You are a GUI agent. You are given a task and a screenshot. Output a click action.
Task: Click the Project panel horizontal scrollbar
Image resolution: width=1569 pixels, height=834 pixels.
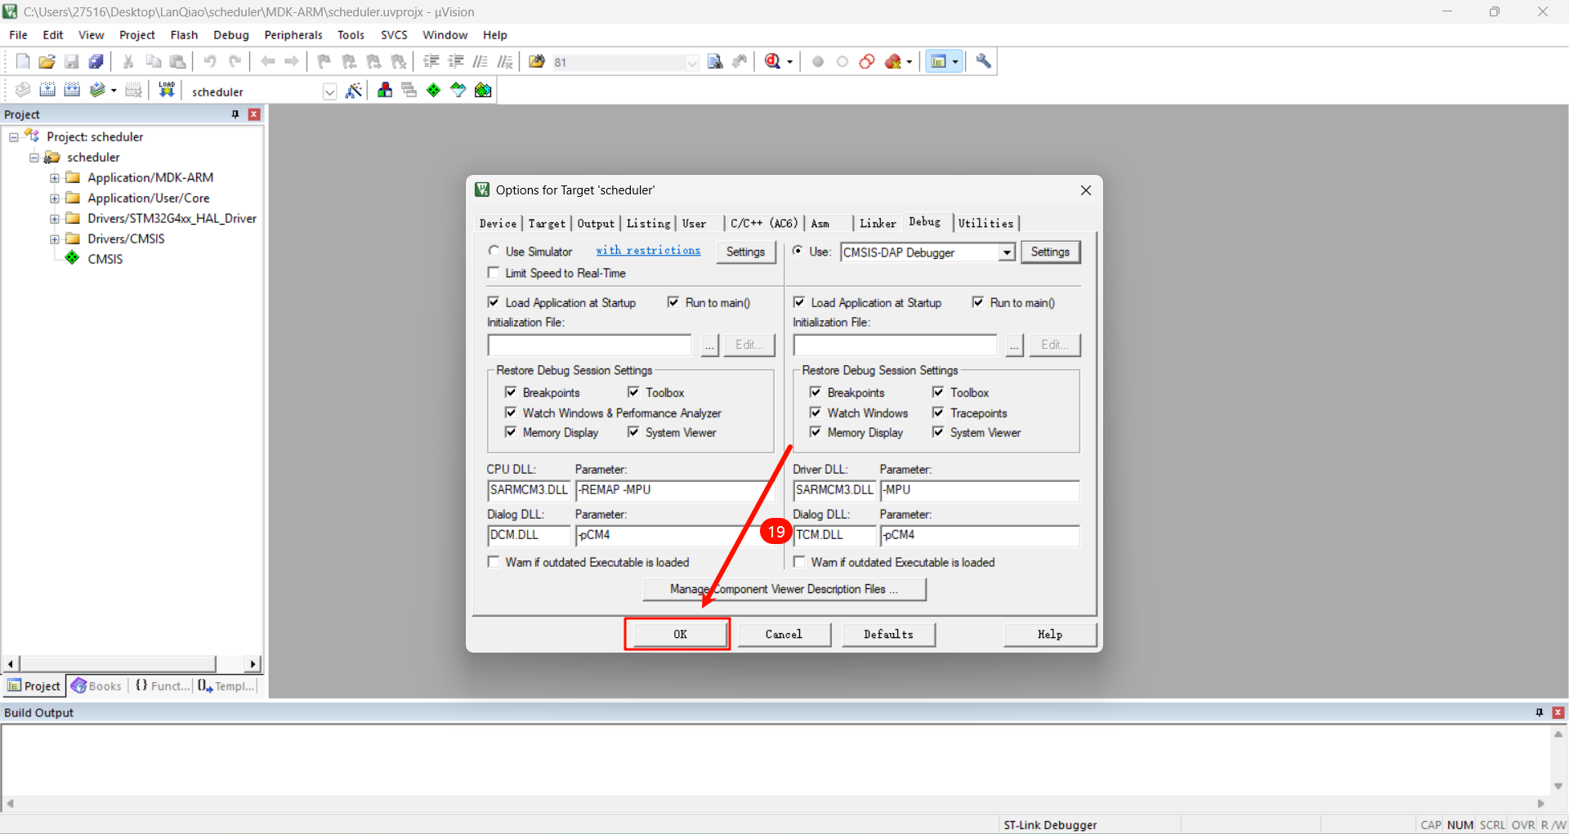[118, 663]
